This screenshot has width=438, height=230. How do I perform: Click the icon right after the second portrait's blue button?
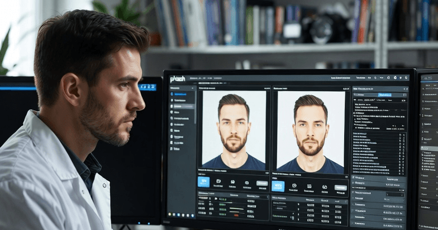(x=294, y=186)
